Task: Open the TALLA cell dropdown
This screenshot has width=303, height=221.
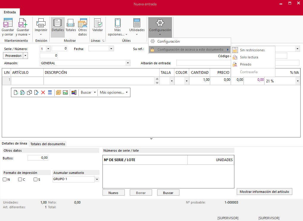Action: [172, 81]
